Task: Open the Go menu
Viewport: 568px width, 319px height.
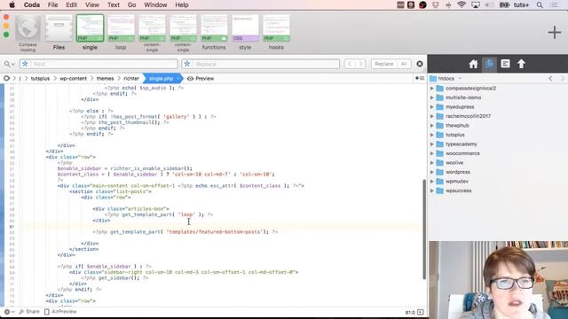Action: [132, 5]
